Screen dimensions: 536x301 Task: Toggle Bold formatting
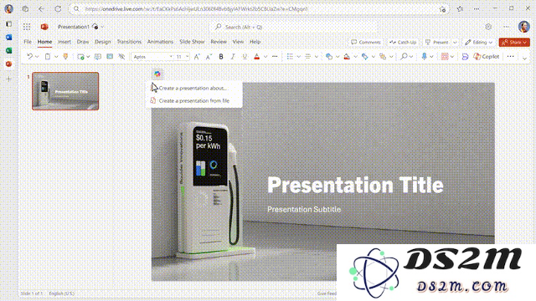click(x=221, y=57)
